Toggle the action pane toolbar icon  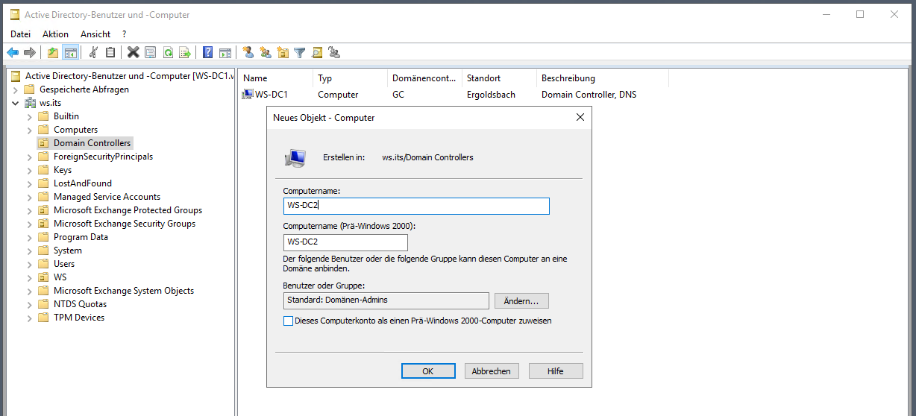pyautogui.click(x=225, y=52)
